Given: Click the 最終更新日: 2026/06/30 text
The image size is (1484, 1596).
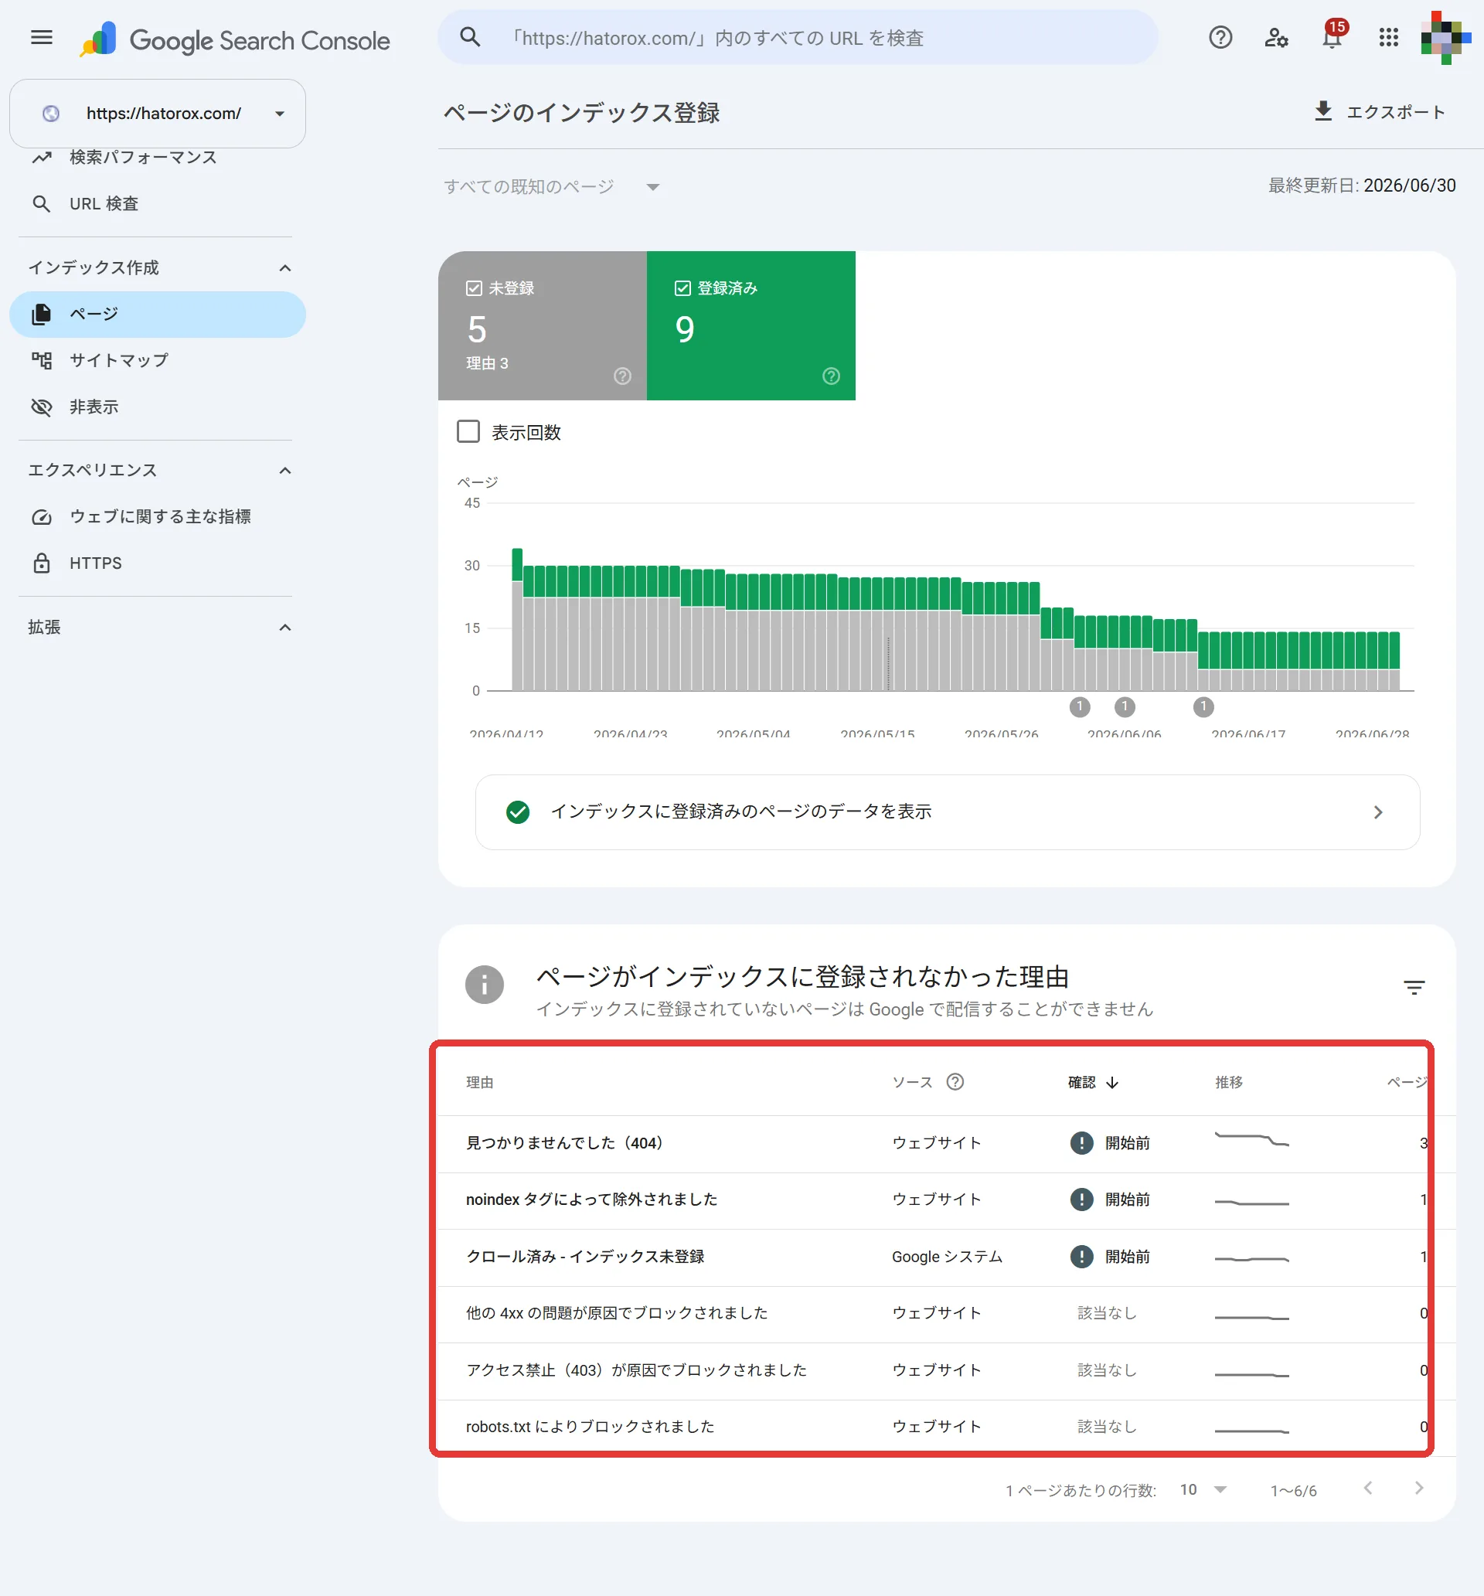Looking at the screenshot, I should click(x=1362, y=185).
